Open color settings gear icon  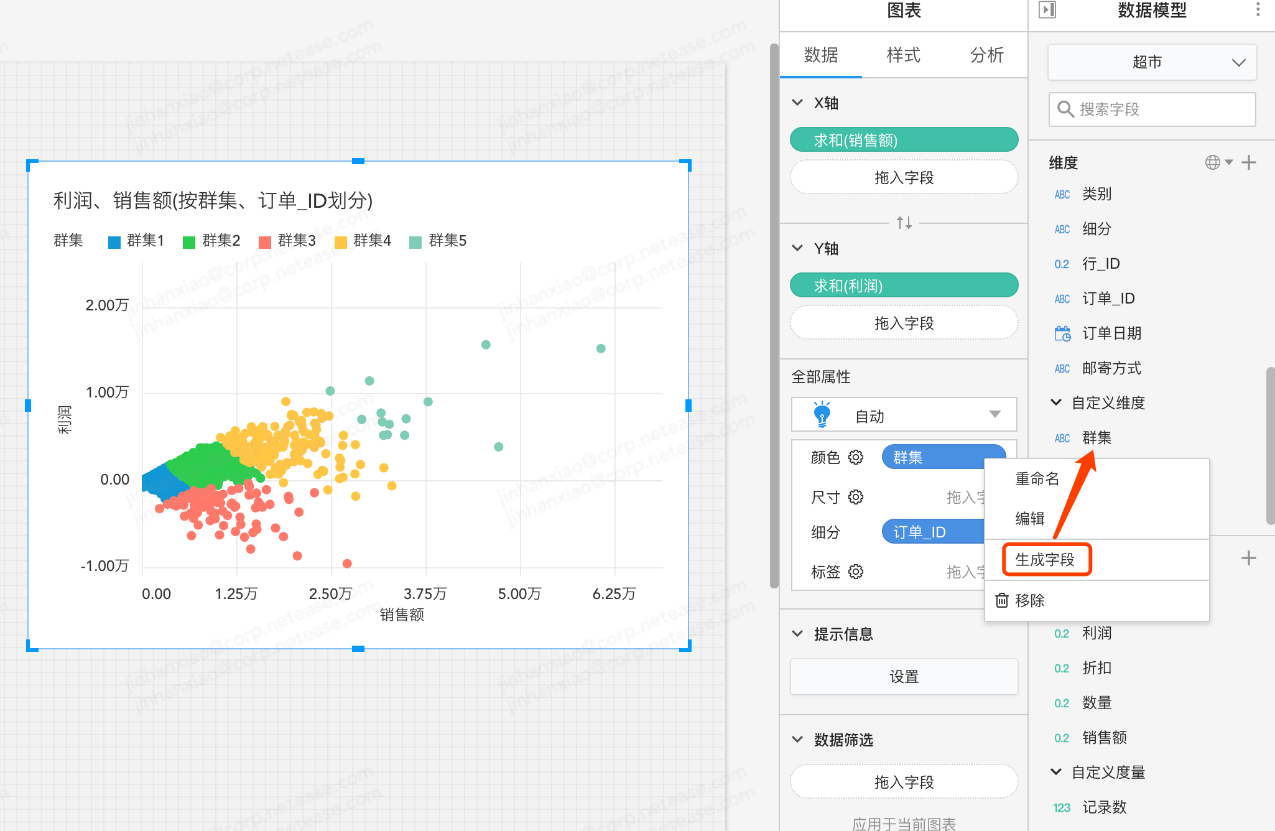[x=856, y=457]
